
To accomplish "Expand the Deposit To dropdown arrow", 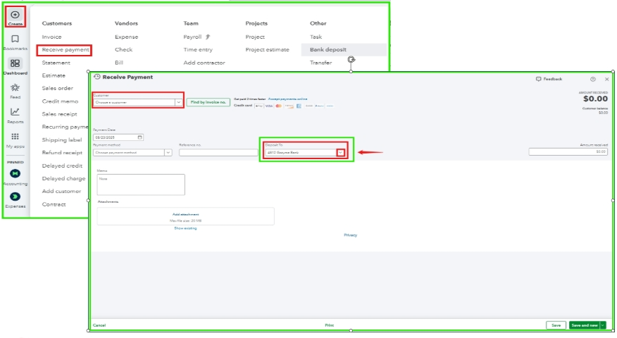I will coord(341,153).
